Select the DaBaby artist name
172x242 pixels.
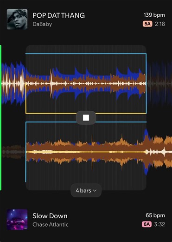[x=42, y=24]
